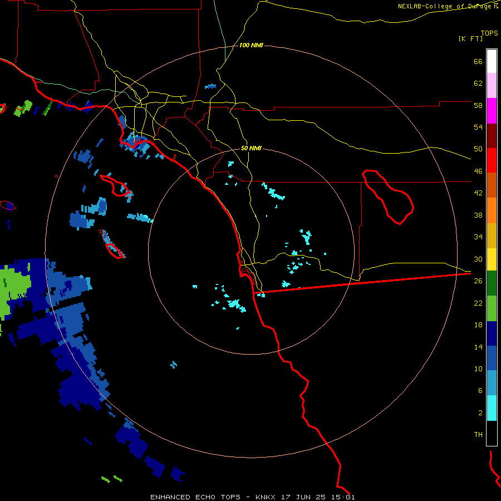Select the dark green legend swatch

(492, 283)
